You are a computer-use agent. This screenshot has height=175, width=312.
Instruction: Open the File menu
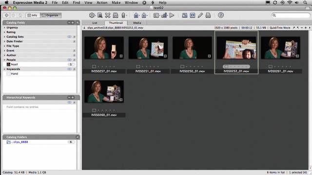[x=55, y=2]
